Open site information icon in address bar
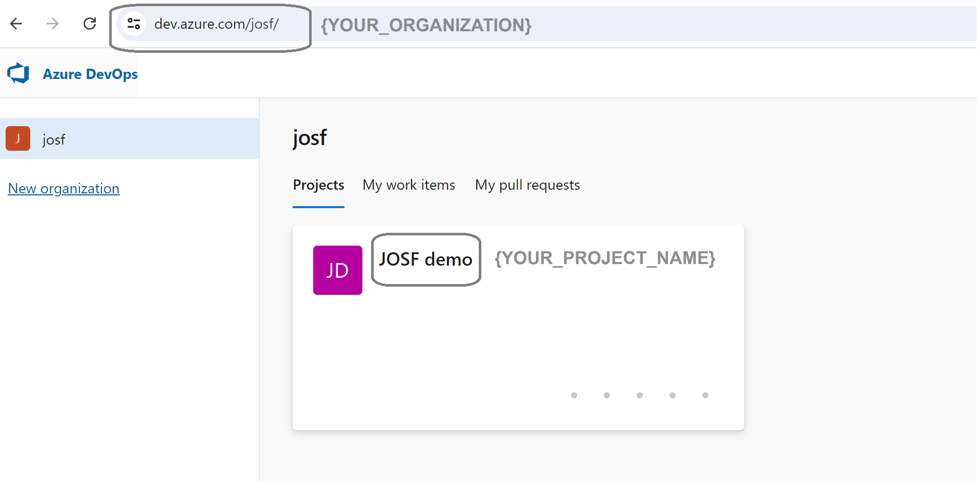Viewport: 977px width, 482px height. point(134,24)
